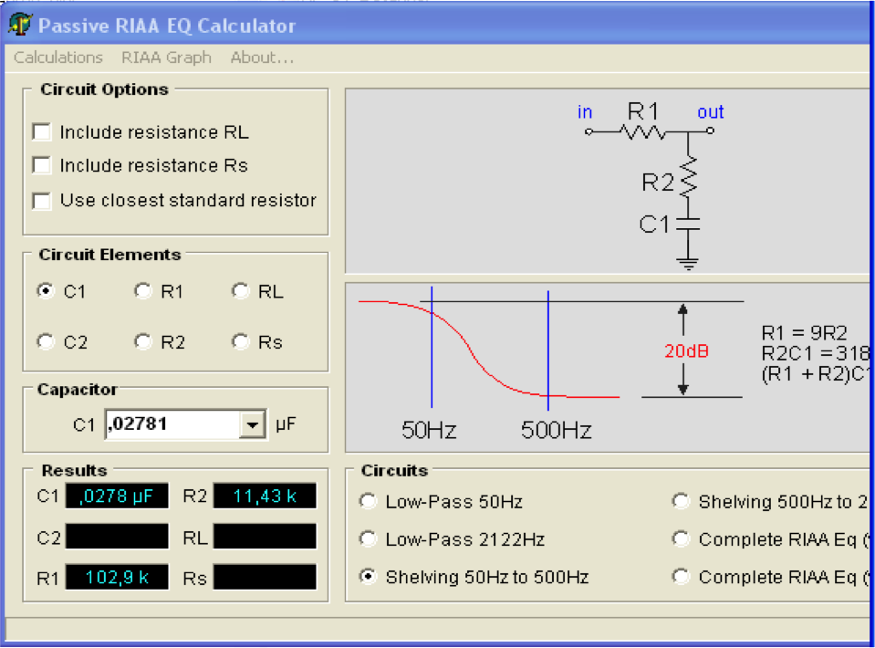
Task: Click the Passive RIAA EQ Calculator title bar
Action: point(438,26)
